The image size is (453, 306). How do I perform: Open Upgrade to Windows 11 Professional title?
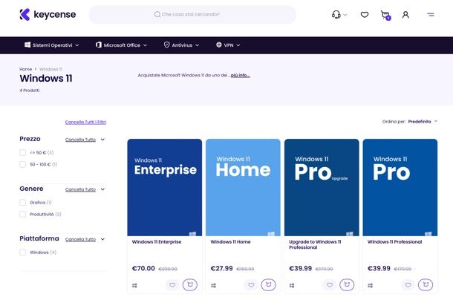[x=315, y=245]
